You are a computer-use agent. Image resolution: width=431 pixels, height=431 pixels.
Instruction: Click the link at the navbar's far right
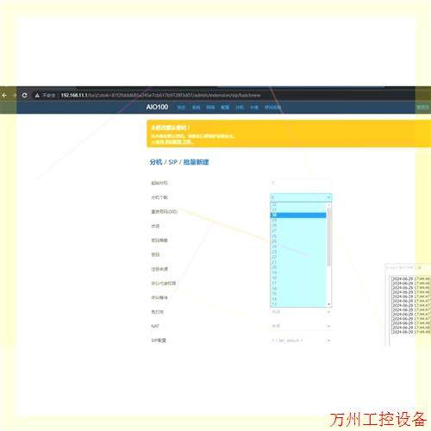[422, 107]
